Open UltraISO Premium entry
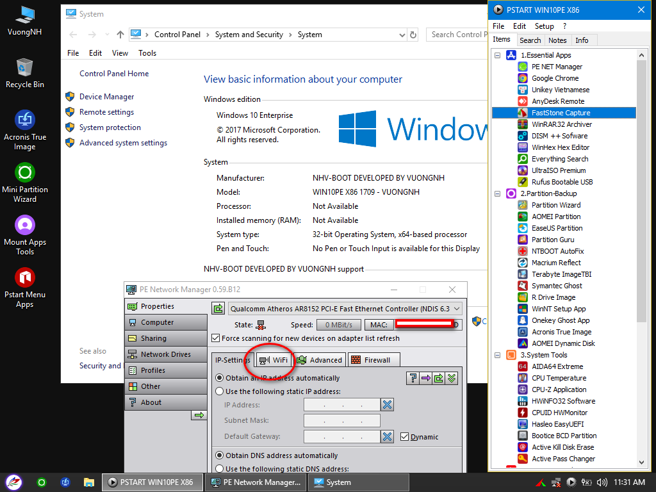The height and width of the screenshot is (492, 656). [x=558, y=170]
